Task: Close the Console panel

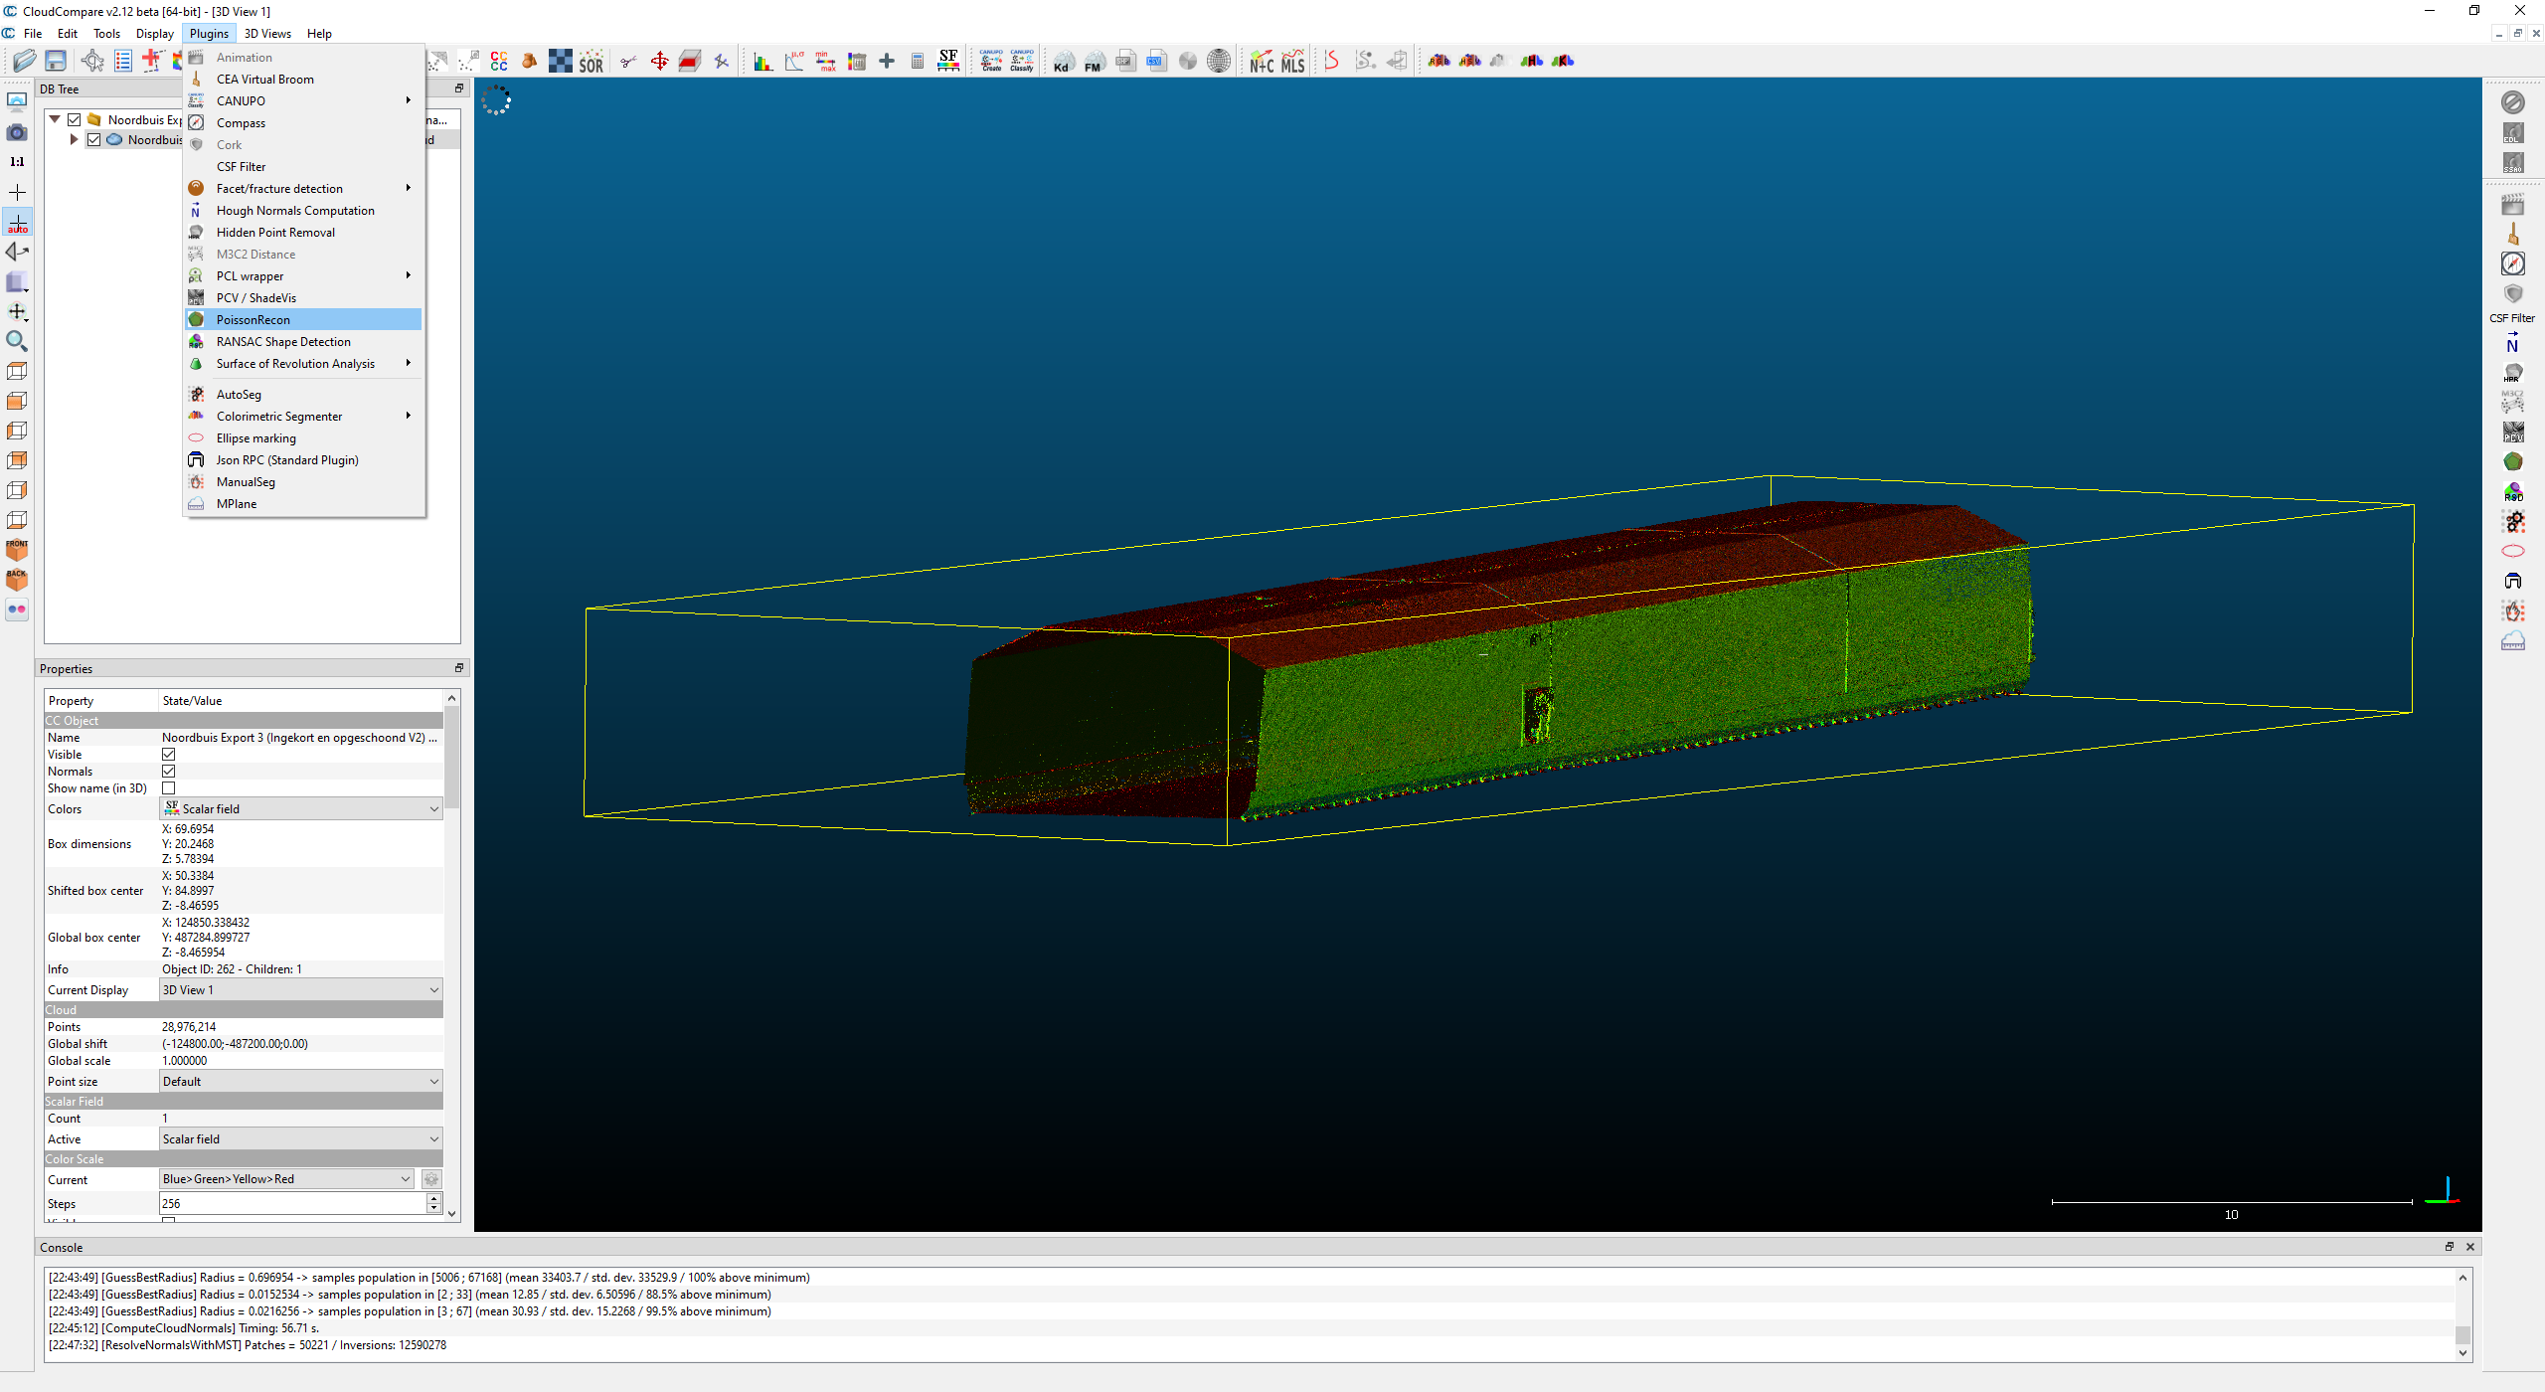Action: pos(2470,1247)
